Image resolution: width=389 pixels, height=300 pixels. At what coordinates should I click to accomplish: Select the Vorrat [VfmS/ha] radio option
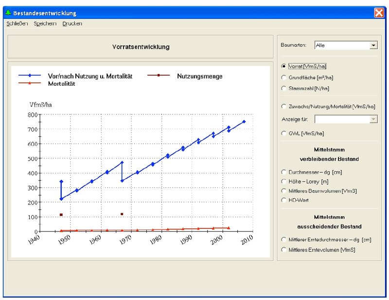284,66
